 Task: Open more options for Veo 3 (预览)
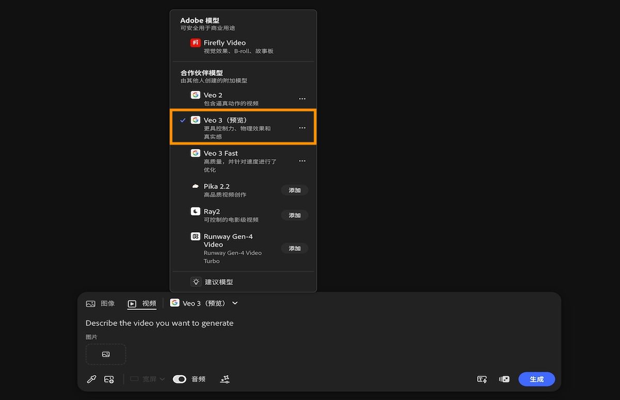coord(302,127)
